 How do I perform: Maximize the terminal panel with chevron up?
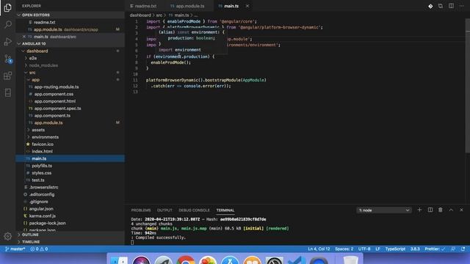pos(451,210)
